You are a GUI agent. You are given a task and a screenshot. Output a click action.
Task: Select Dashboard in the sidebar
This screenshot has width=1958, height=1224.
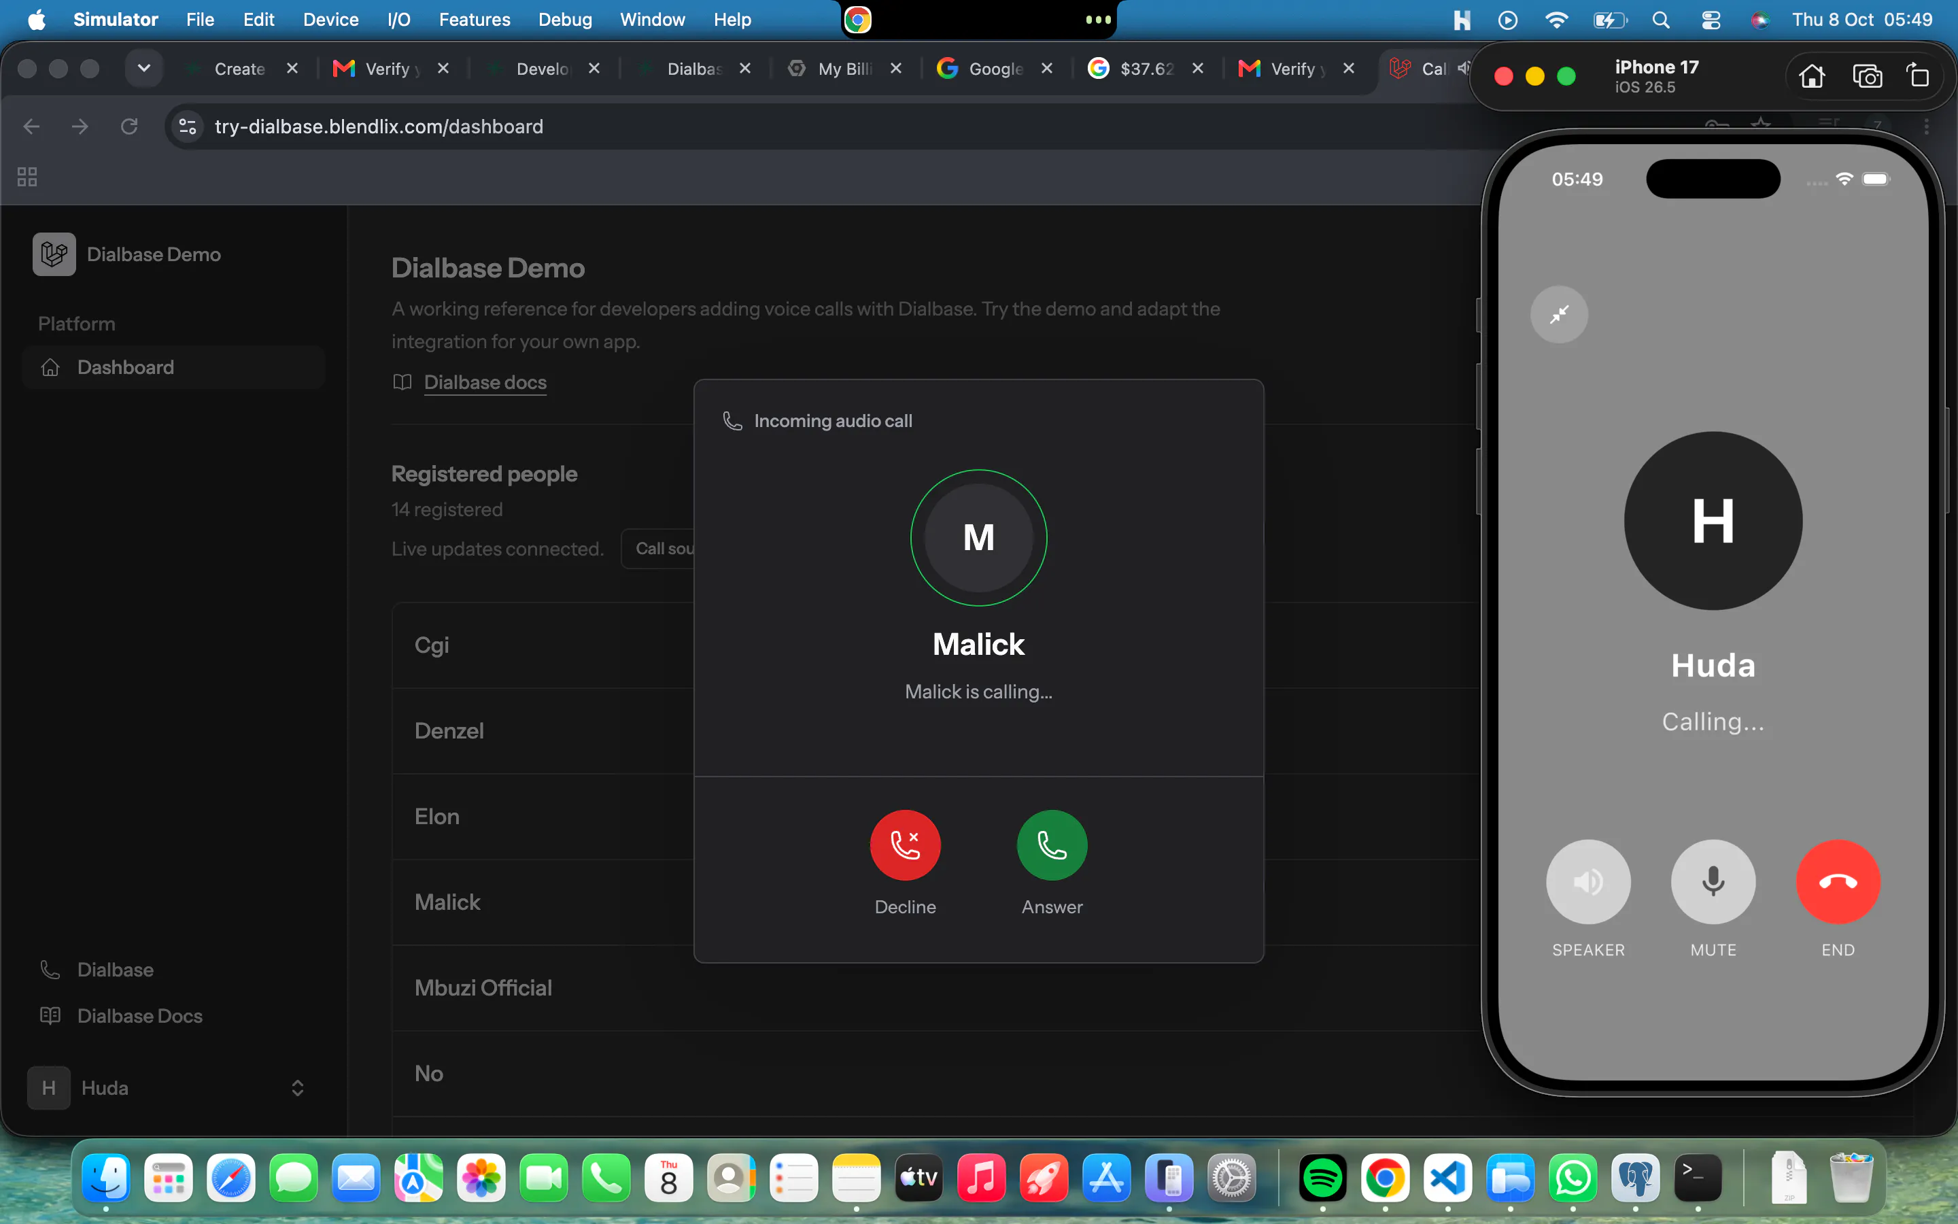tap(174, 367)
